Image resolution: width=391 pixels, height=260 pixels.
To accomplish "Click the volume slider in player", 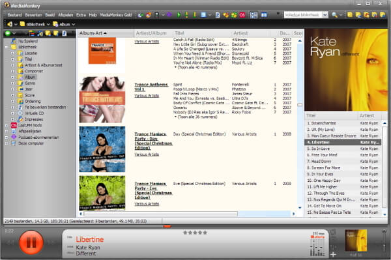I will point(384,243).
